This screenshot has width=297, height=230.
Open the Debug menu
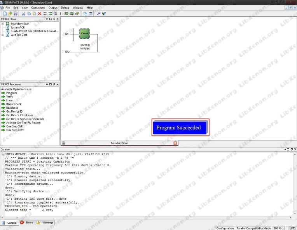65,7
